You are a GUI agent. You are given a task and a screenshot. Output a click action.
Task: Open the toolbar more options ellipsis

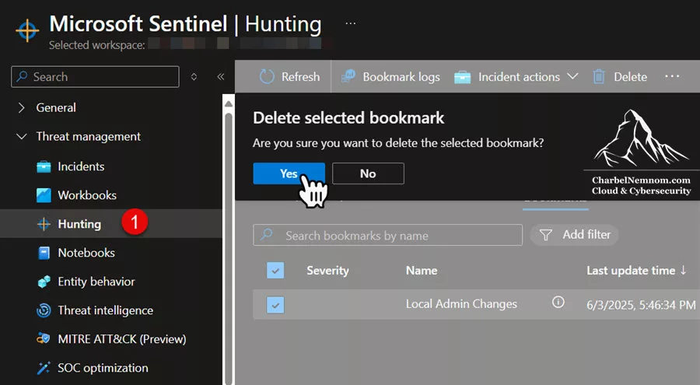[672, 76]
